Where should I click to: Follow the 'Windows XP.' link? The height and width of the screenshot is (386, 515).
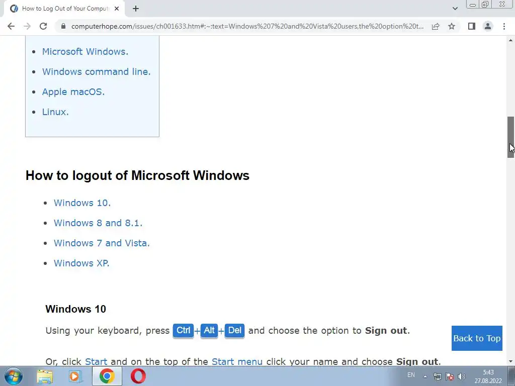81,263
